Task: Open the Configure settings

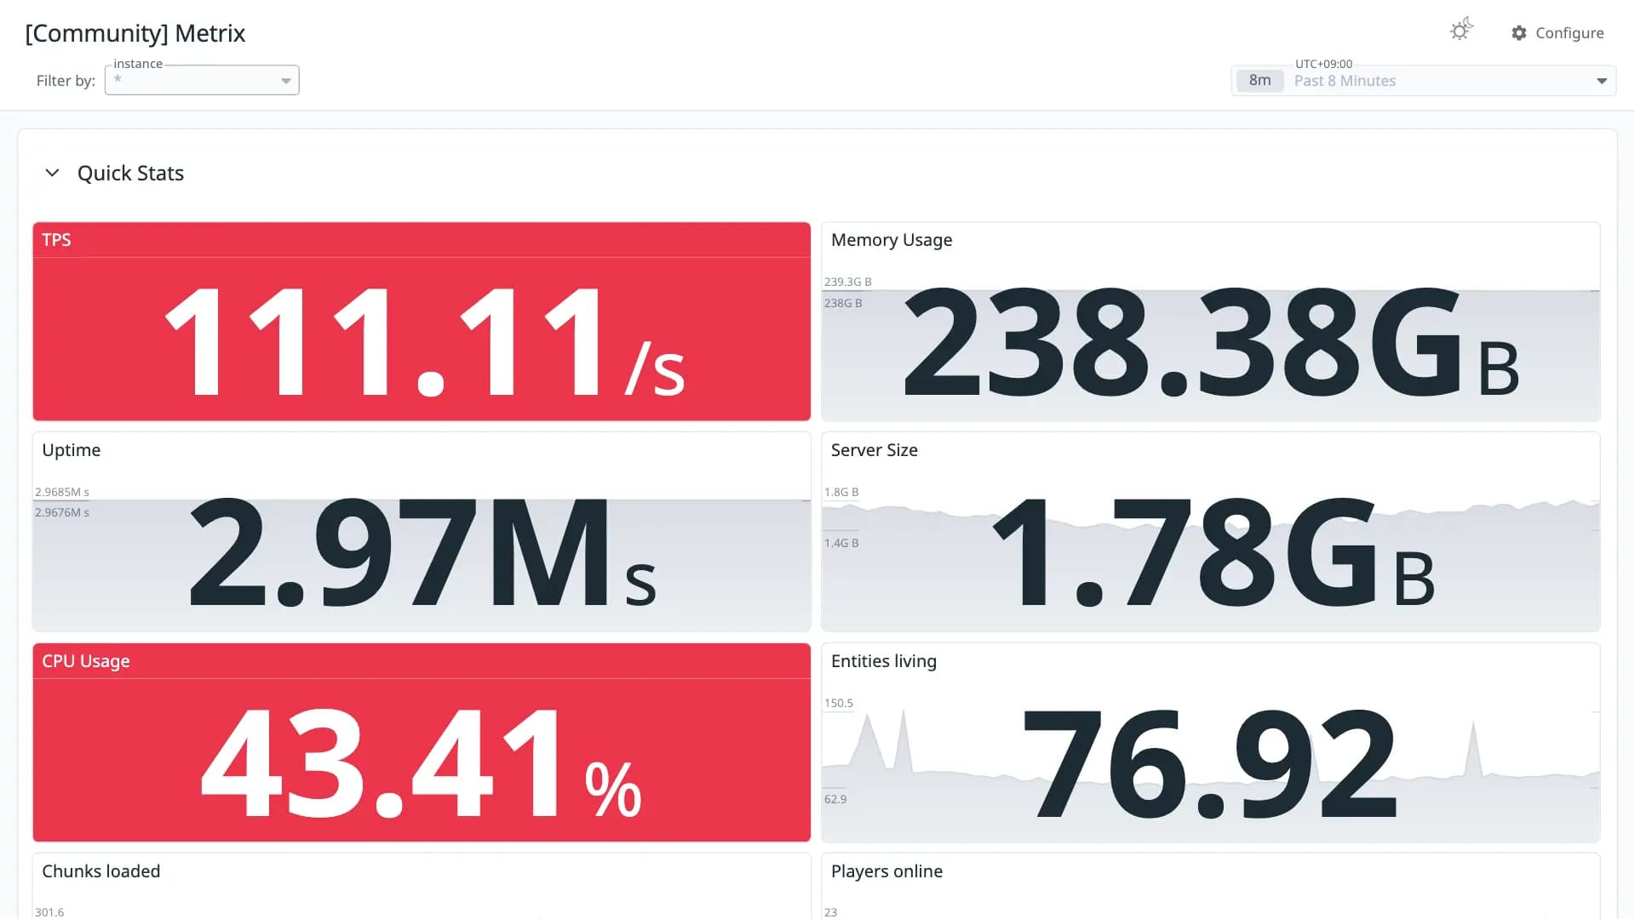Action: [x=1558, y=33]
